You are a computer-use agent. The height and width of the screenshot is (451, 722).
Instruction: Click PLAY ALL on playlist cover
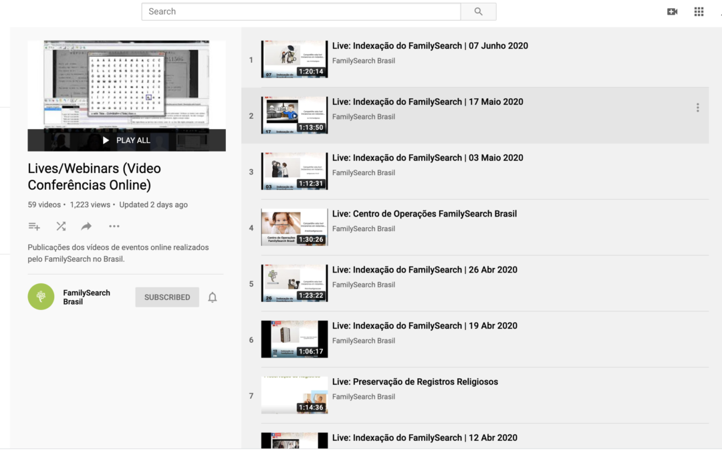pyautogui.click(x=126, y=140)
